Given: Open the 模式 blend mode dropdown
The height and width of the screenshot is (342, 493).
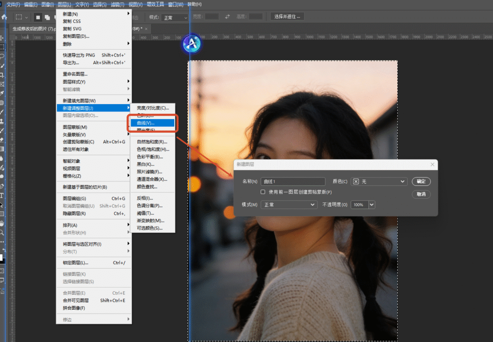Looking at the screenshot, I should click(x=288, y=205).
